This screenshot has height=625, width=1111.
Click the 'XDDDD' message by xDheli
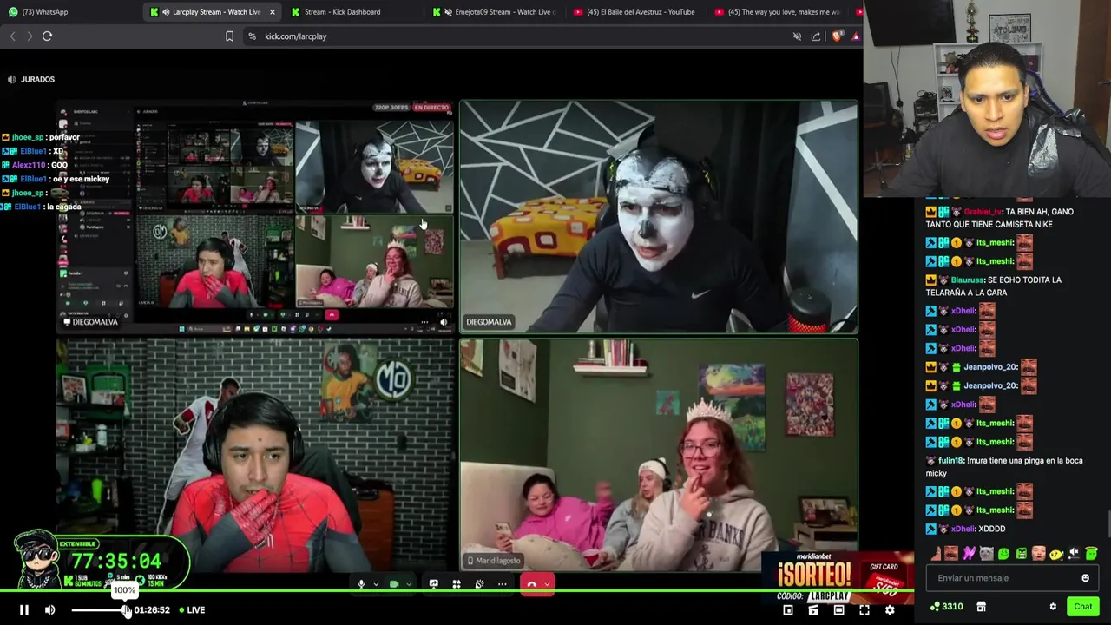coord(992,529)
